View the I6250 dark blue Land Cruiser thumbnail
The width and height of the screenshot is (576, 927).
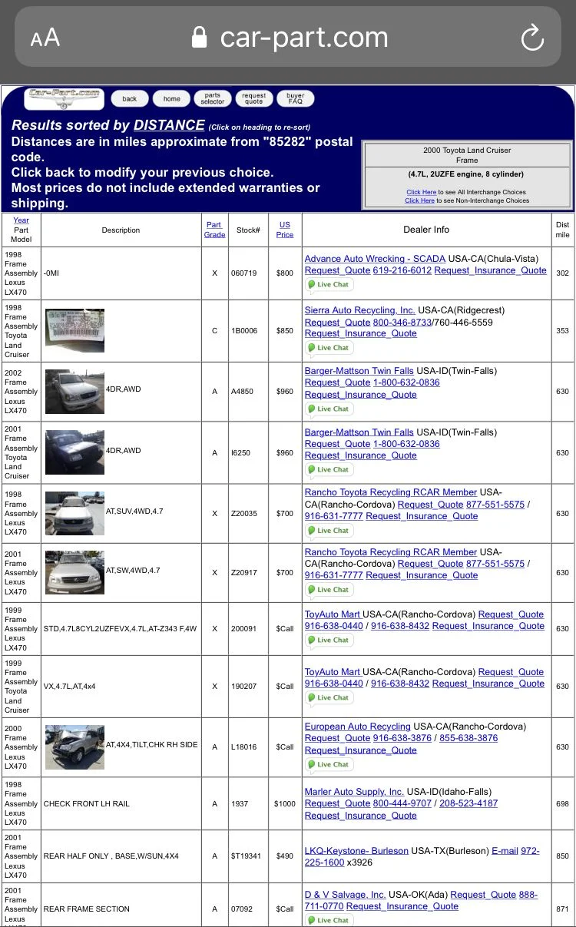click(74, 452)
